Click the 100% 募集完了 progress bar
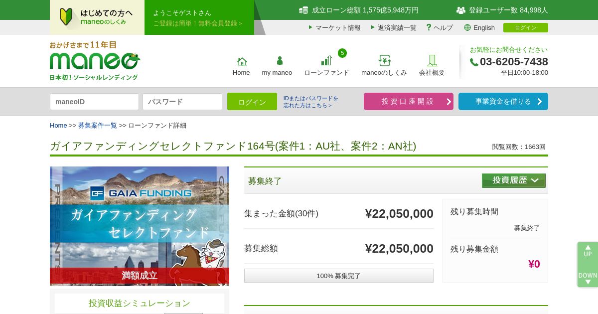 (x=339, y=276)
